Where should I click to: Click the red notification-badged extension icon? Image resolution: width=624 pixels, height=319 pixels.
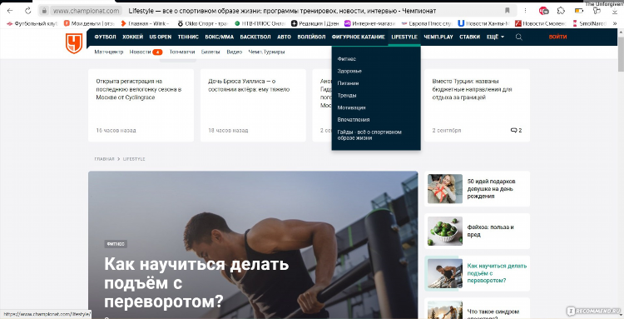(x=543, y=11)
